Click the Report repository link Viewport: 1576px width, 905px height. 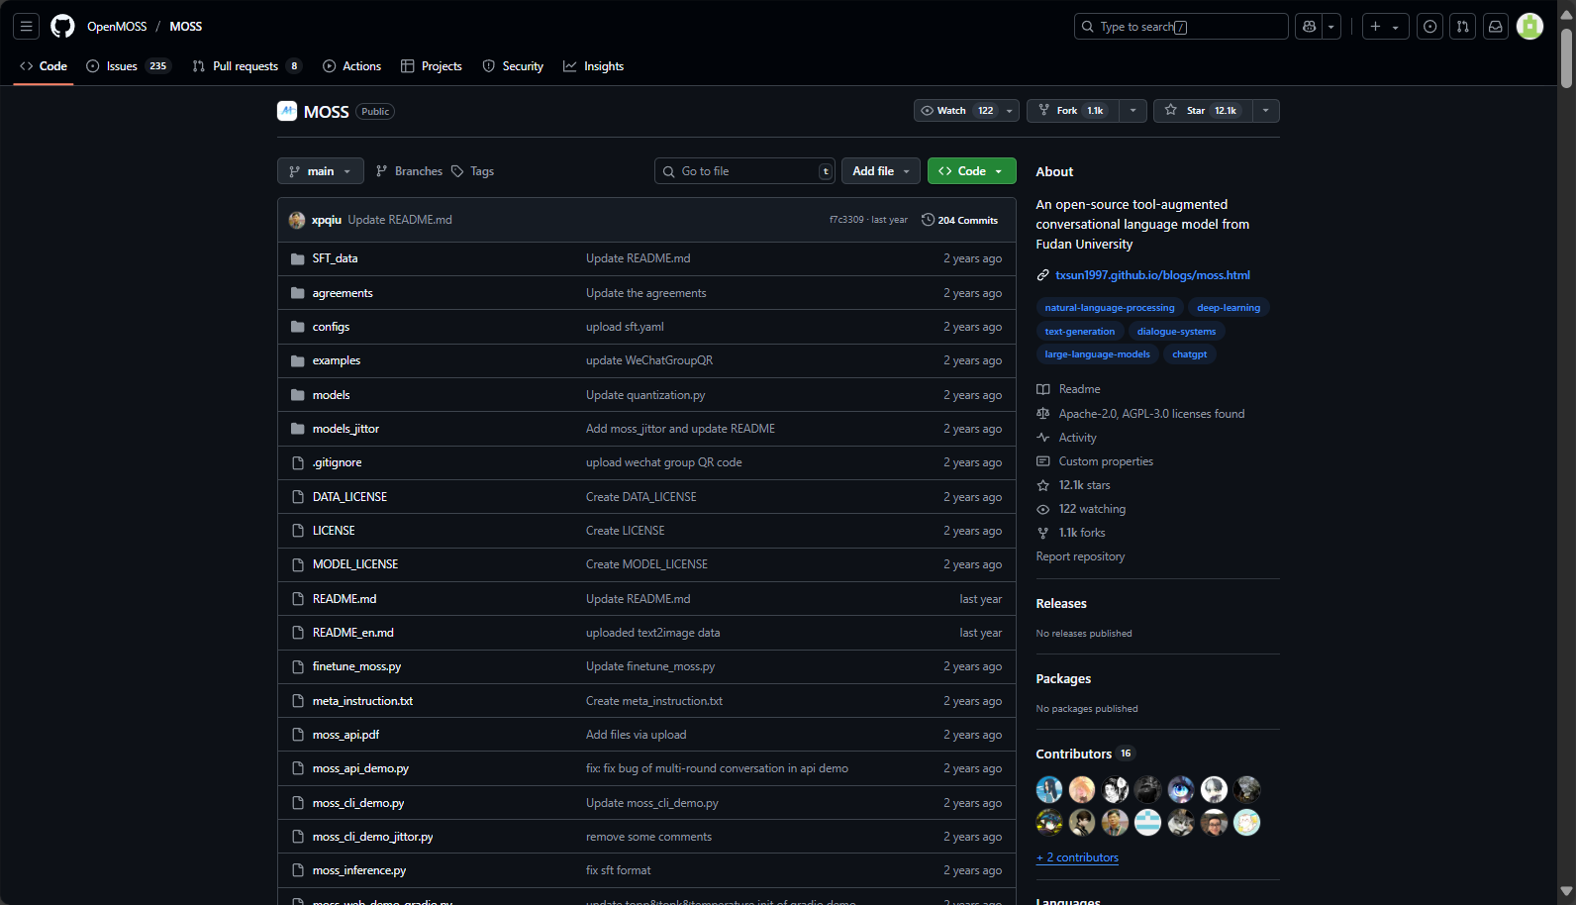click(x=1080, y=556)
